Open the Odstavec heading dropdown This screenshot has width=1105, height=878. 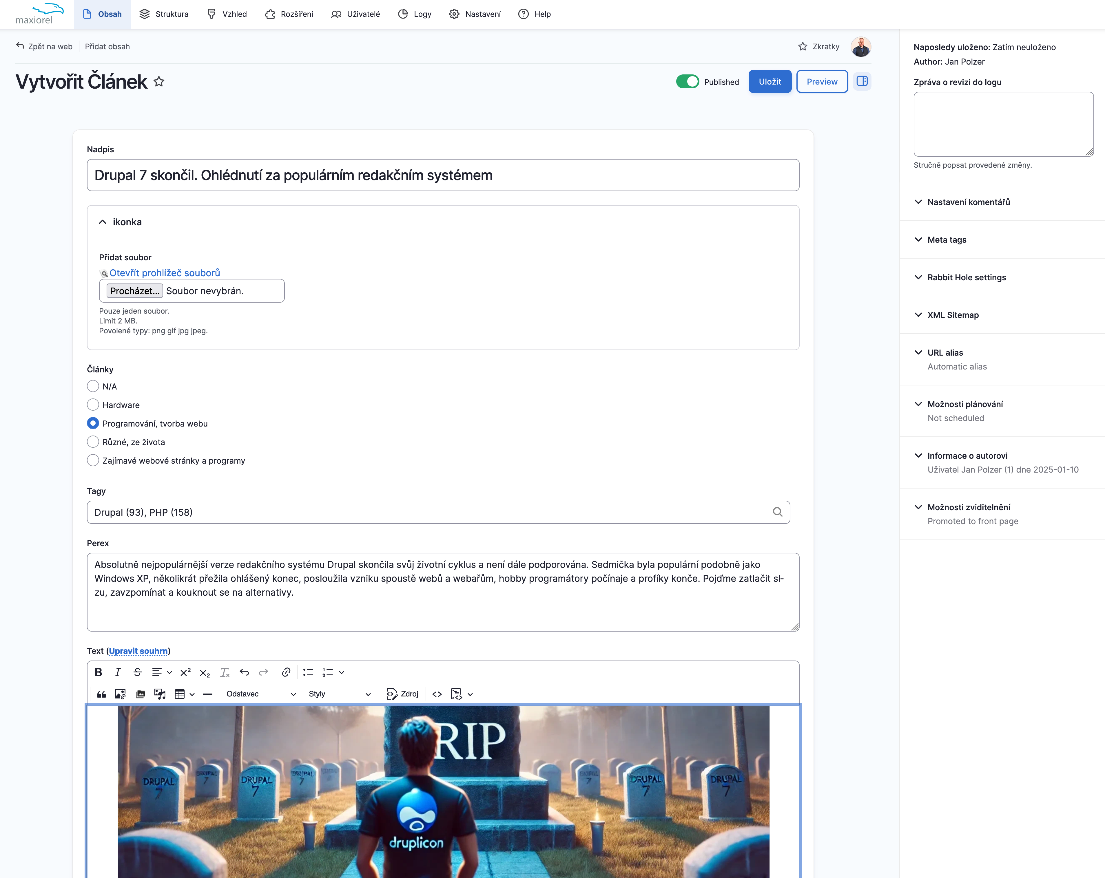[261, 694]
